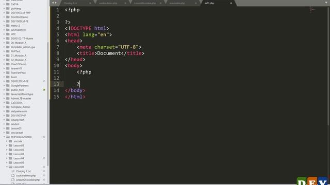Click the "UTF-8" string on line 7
Image resolution: width=330 pixels, height=185 pixels.
pyautogui.click(x=128, y=47)
